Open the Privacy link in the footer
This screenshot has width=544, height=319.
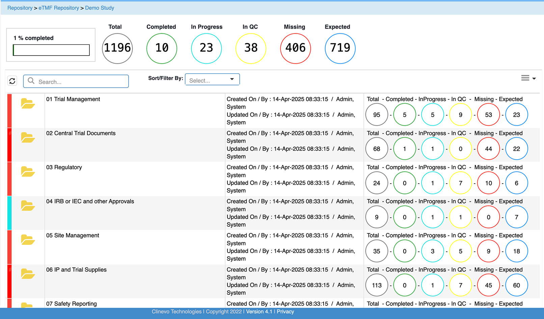point(285,312)
